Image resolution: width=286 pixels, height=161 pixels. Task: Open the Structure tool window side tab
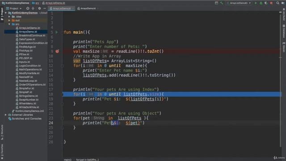click(x=2, y=132)
